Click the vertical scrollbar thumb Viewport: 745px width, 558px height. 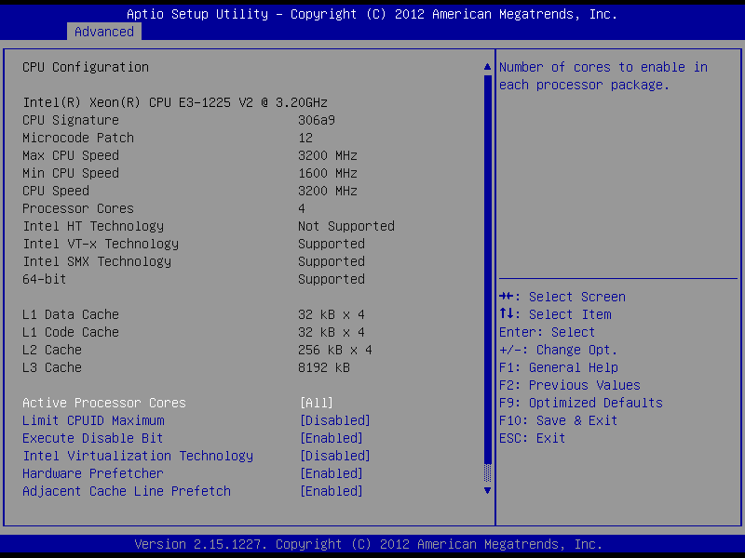(487, 269)
